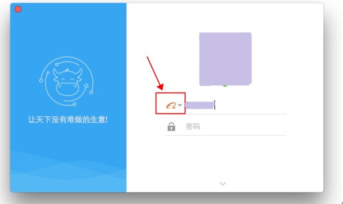Click the red annotation arrow head

(x=161, y=87)
